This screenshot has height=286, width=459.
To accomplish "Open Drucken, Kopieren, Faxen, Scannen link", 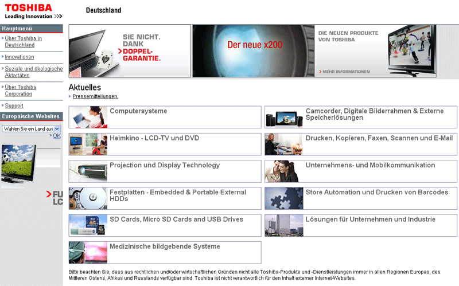I will [379, 138].
